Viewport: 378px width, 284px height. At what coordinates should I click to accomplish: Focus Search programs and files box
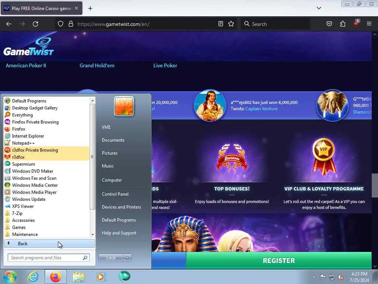48,258
